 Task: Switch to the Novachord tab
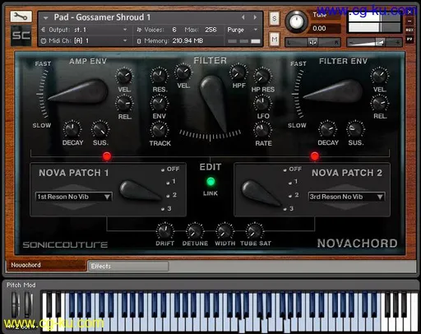(46, 265)
